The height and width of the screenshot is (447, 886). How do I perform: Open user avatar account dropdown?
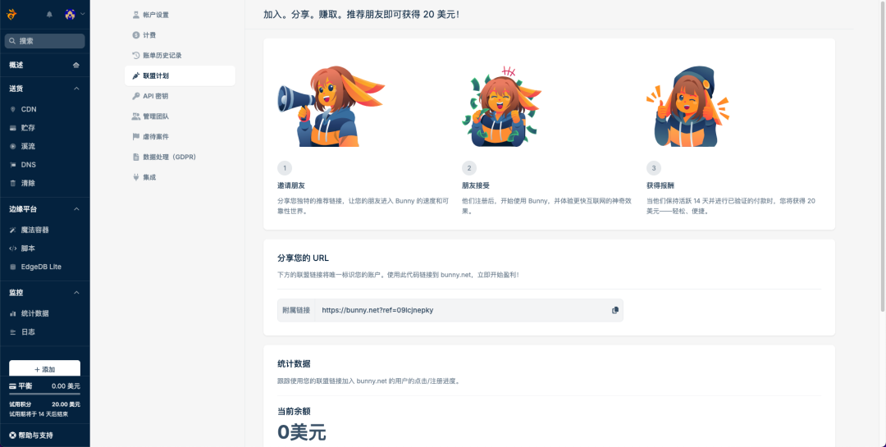click(x=75, y=15)
